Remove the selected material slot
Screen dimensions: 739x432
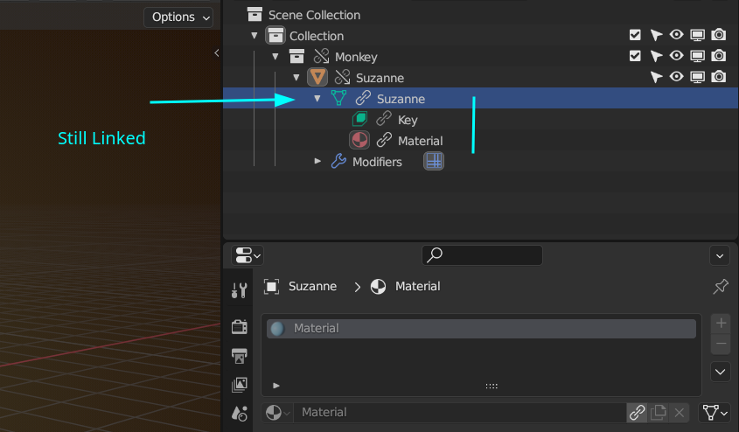pyautogui.click(x=721, y=344)
